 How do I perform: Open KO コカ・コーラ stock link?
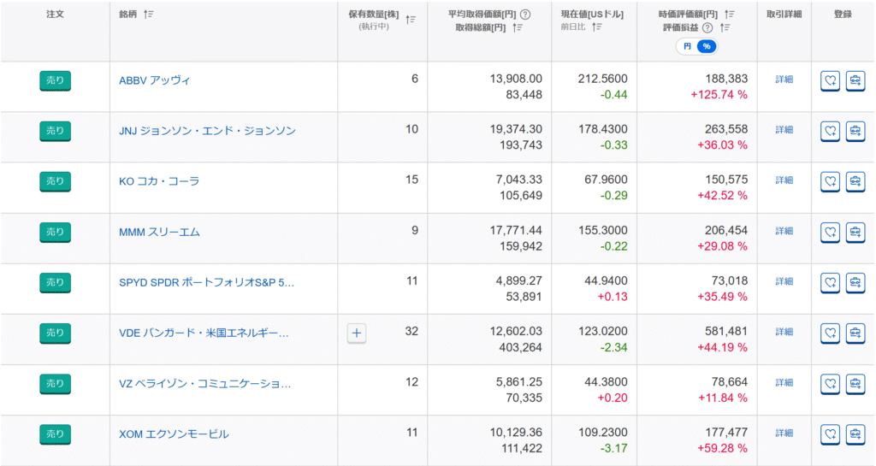[159, 181]
